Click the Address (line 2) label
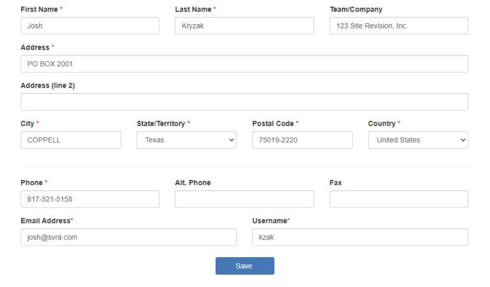 click(48, 85)
